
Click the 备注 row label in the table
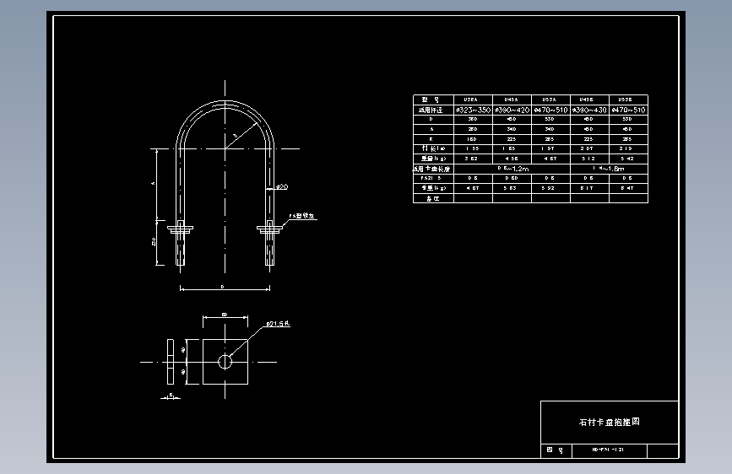pos(433,198)
